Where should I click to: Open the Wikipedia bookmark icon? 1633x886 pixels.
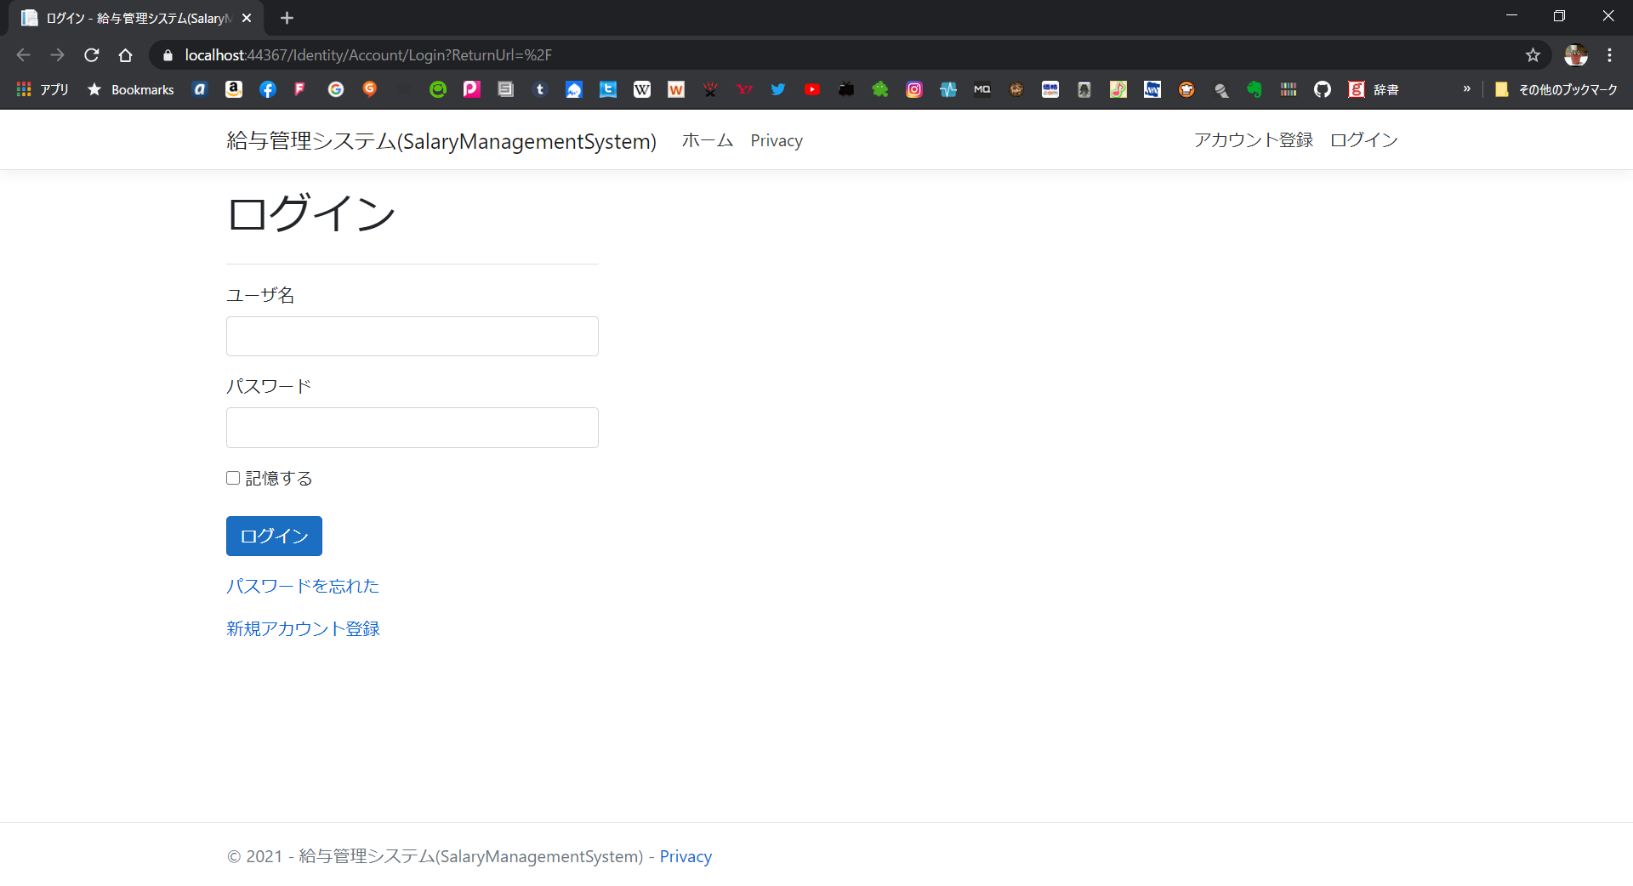[642, 89]
